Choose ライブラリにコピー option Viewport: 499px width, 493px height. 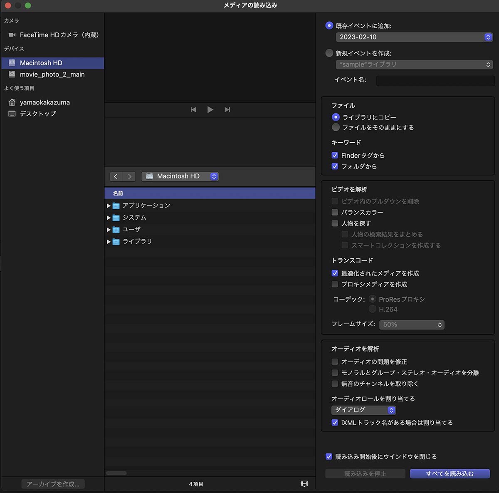point(336,117)
